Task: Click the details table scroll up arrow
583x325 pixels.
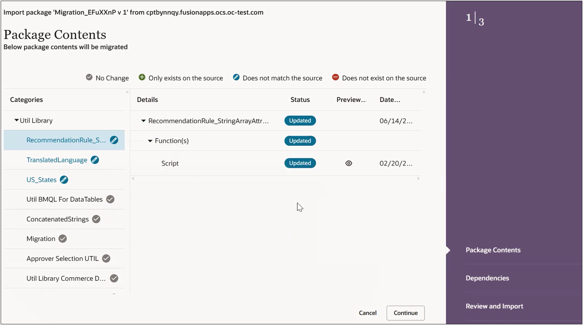Action: (424, 92)
